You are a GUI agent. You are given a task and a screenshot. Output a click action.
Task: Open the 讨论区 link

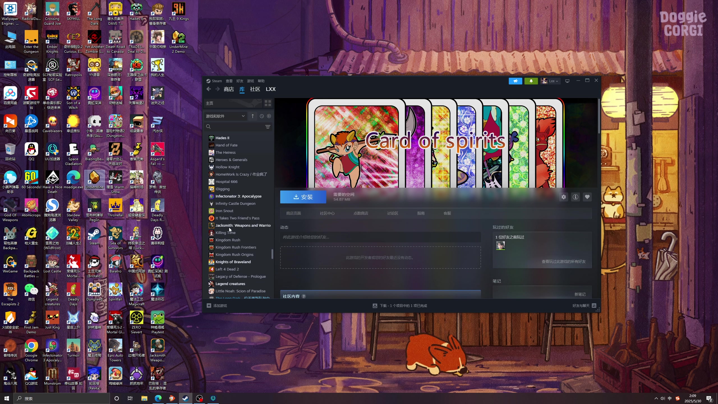pos(393,214)
